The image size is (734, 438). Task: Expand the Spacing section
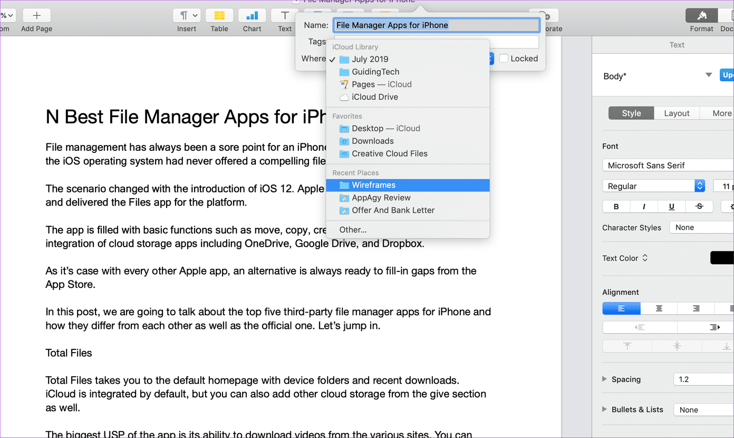(x=605, y=379)
